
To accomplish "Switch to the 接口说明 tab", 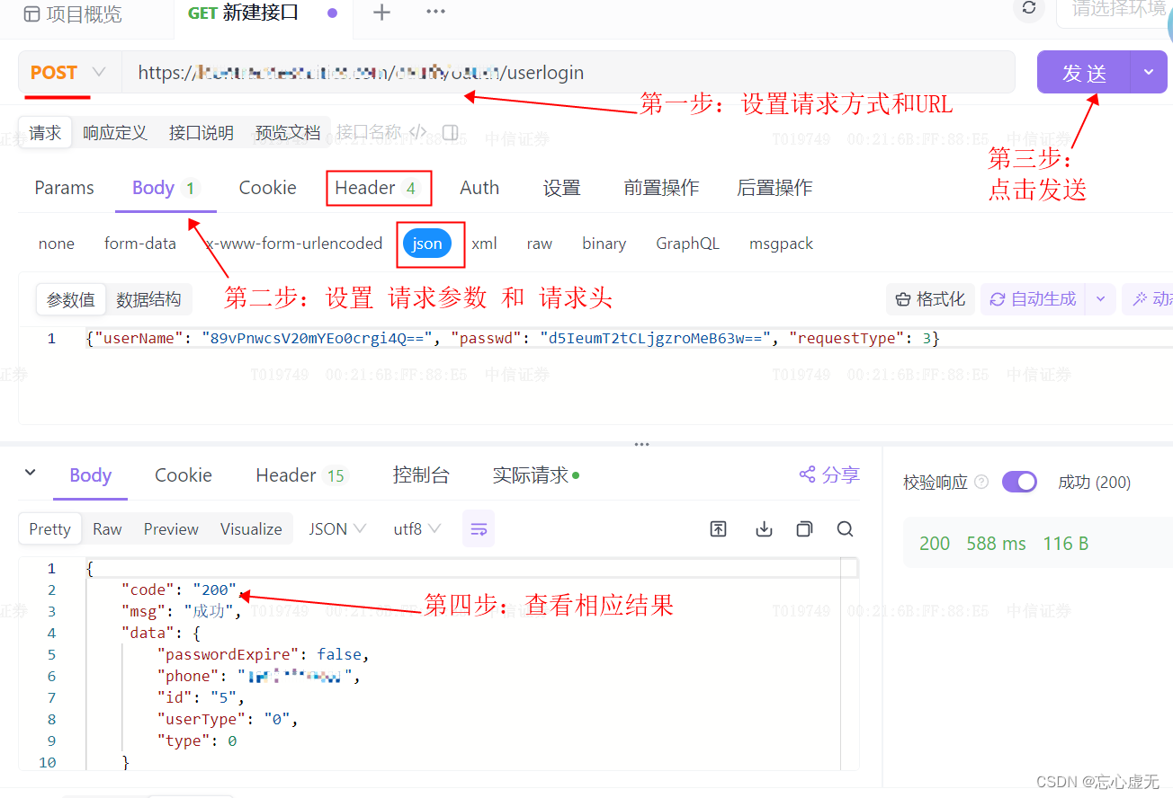I will [201, 133].
